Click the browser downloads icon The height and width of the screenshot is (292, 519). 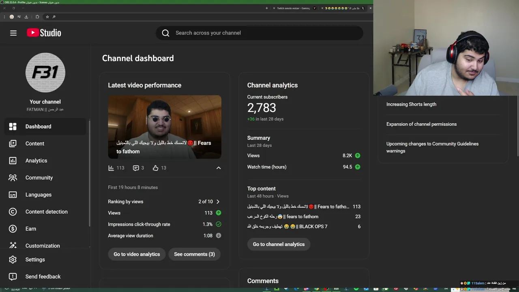tap(26, 17)
